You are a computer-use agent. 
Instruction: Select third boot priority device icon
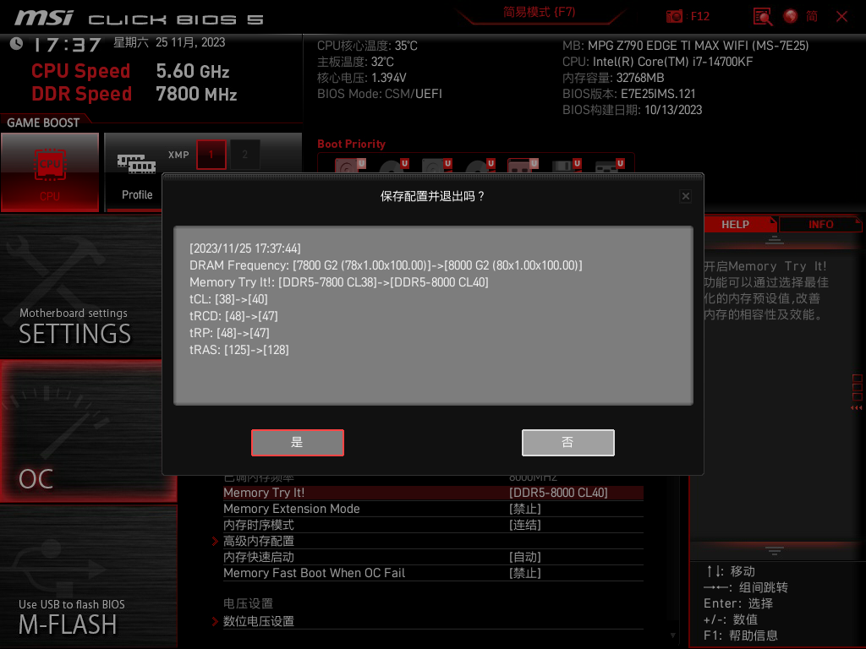click(x=436, y=166)
